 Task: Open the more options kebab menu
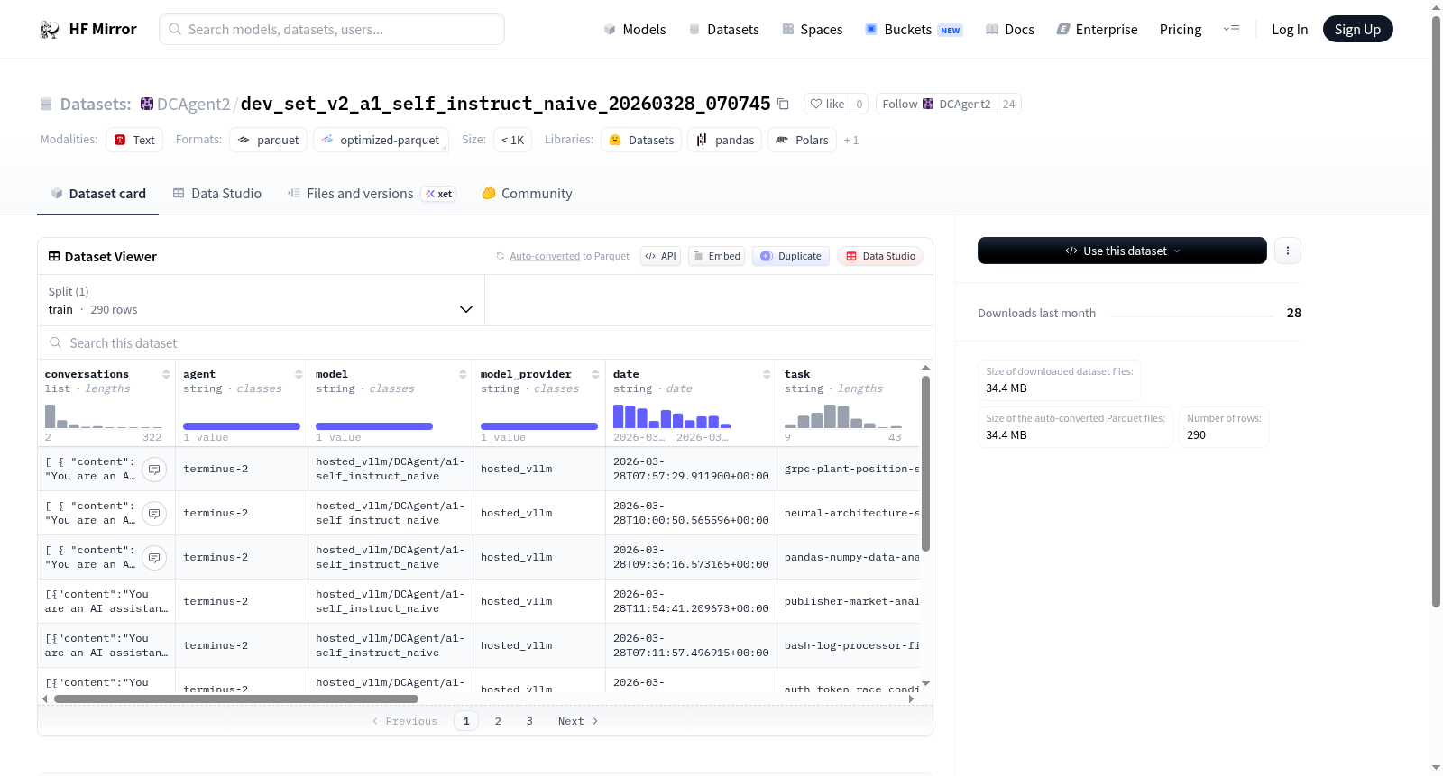pyautogui.click(x=1288, y=251)
